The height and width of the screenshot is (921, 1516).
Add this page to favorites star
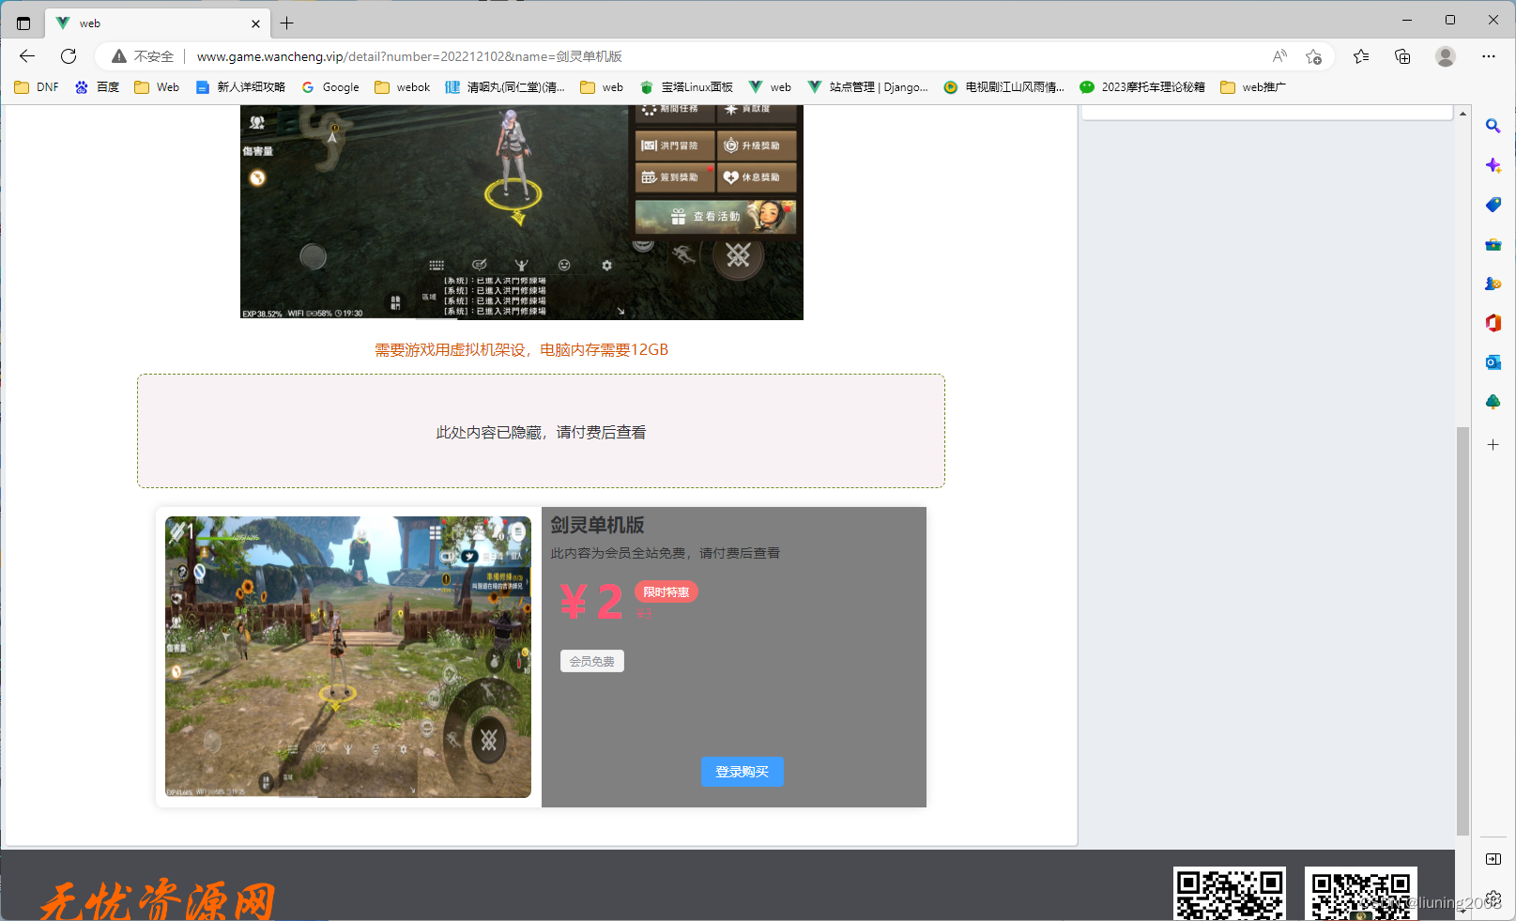pyautogui.click(x=1313, y=56)
